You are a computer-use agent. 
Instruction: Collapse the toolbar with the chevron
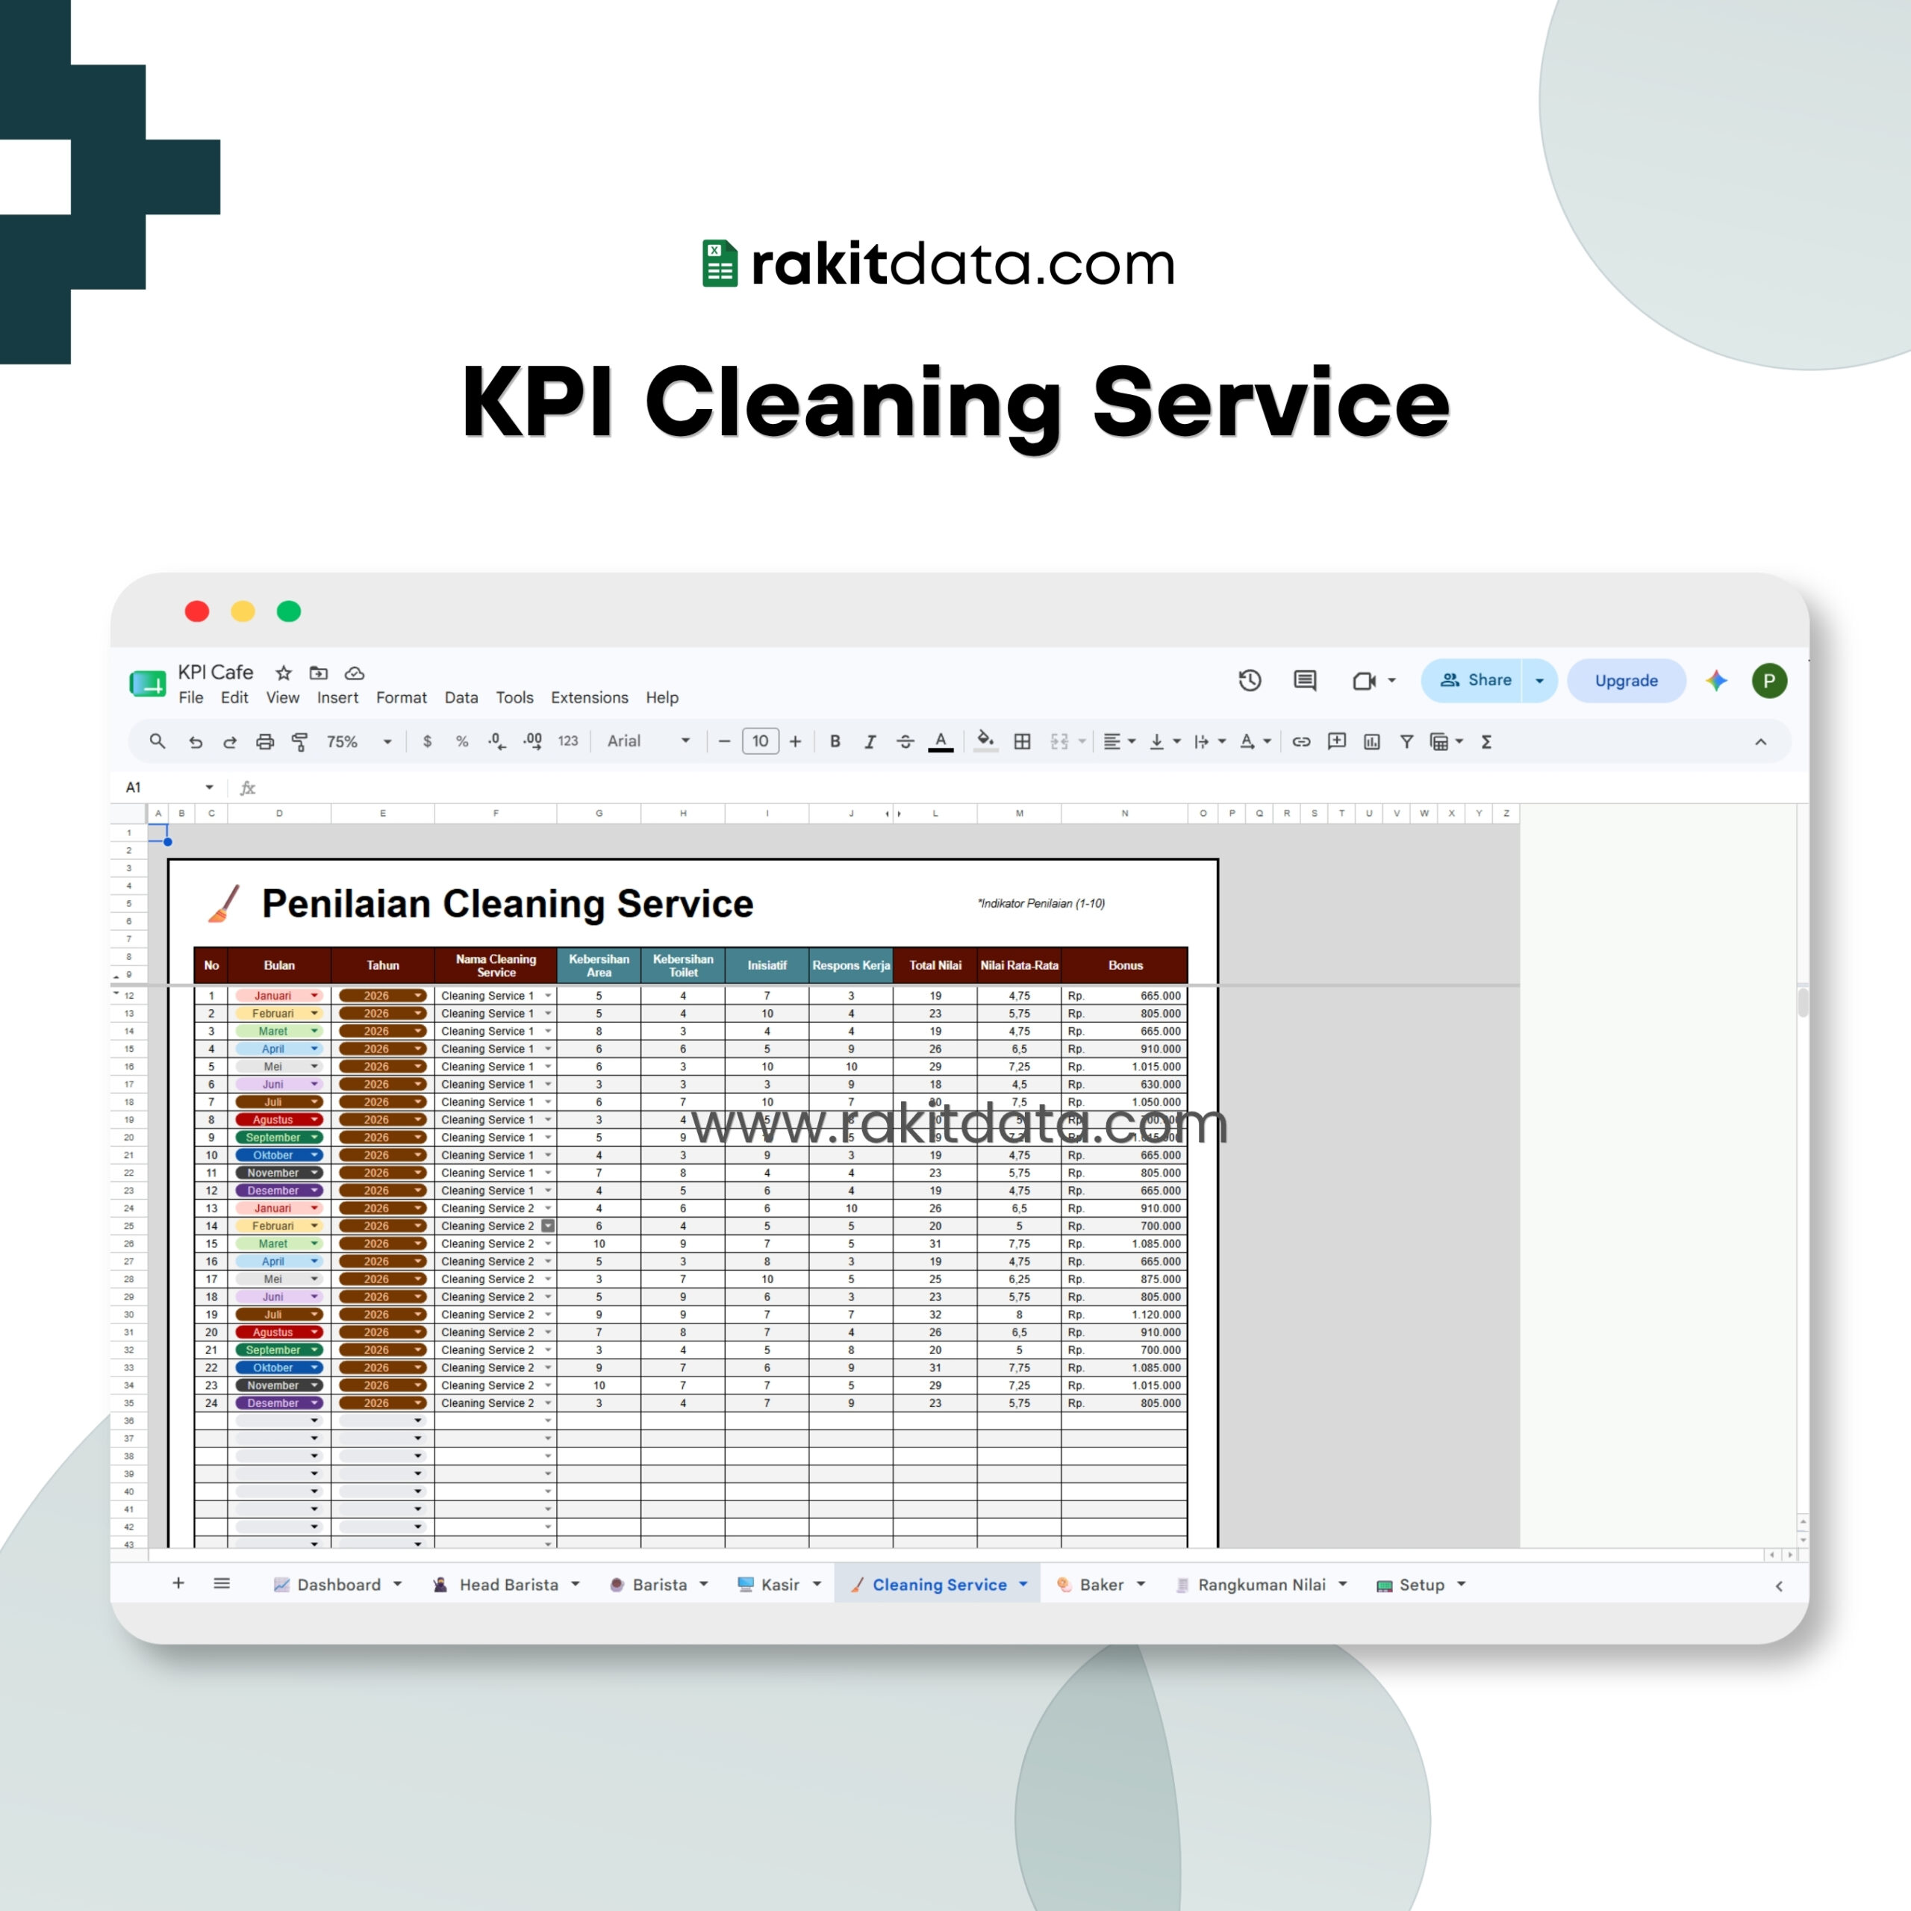click(x=1761, y=742)
